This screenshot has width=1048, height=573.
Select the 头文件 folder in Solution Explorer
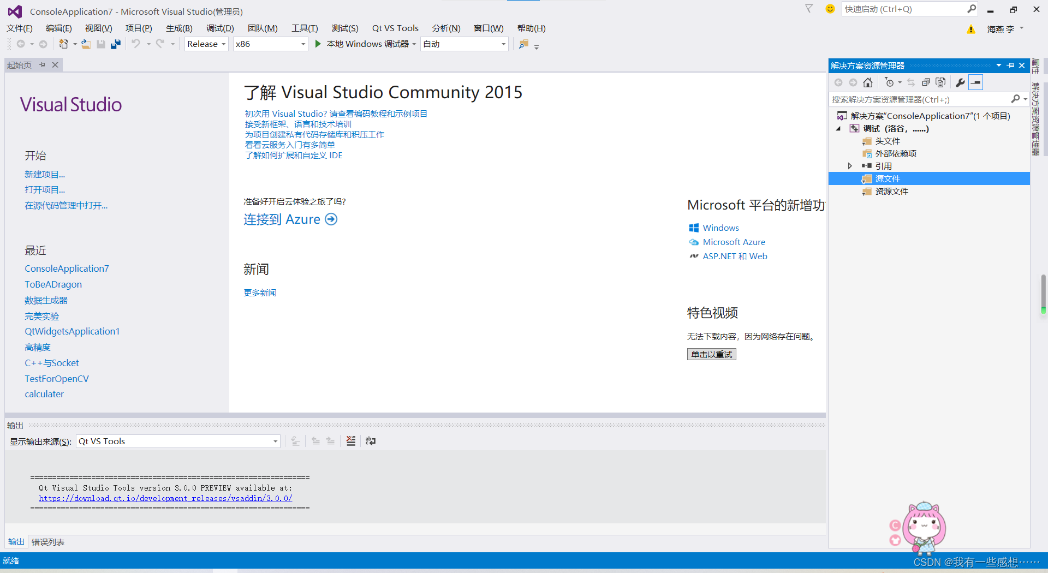pos(888,141)
